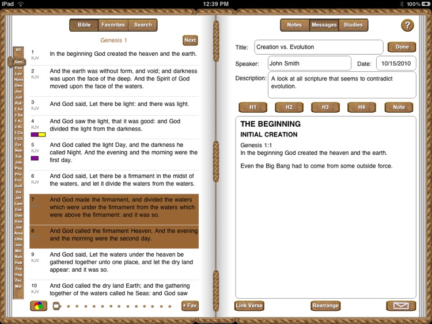
Task: Tap the last chapter page dot
Action: pyautogui.click(x=170, y=306)
